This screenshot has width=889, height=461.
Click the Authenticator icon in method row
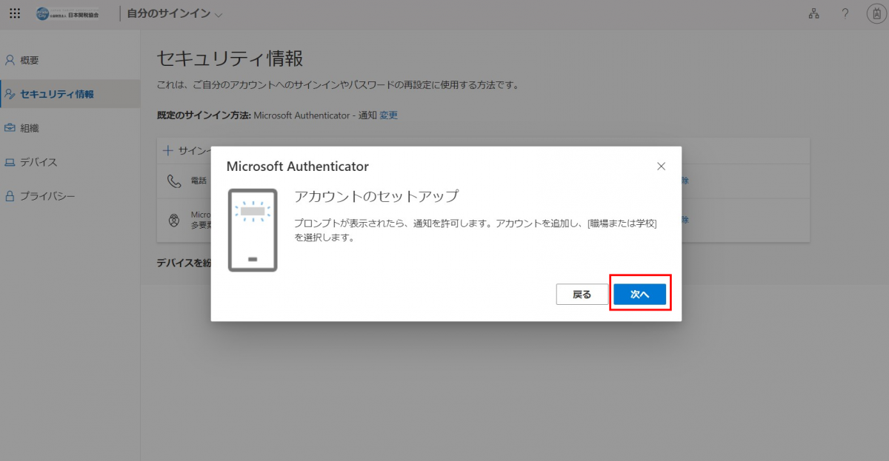(174, 220)
